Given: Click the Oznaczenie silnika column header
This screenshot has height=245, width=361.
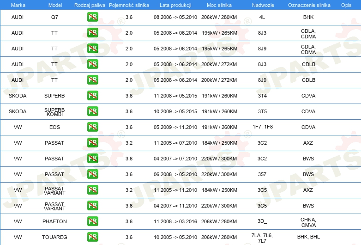Looking at the screenshot, I should (309, 5).
